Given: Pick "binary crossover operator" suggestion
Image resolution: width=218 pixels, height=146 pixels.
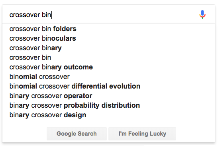Looking at the screenshot, I should click(108, 96).
